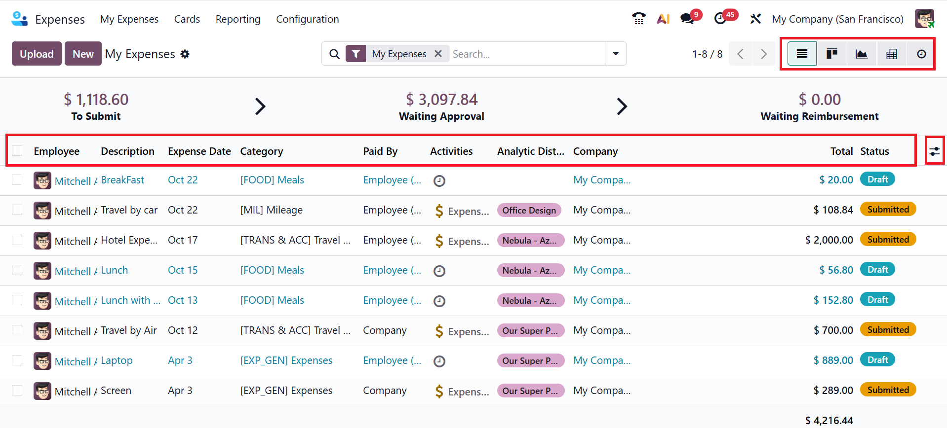Image resolution: width=947 pixels, height=428 pixels.
Task: Click the Upload button
Action: click(37, 54)
